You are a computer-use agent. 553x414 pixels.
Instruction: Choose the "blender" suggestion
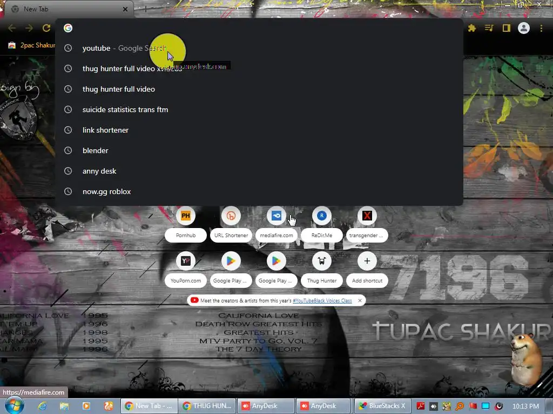tap(259, 150)
